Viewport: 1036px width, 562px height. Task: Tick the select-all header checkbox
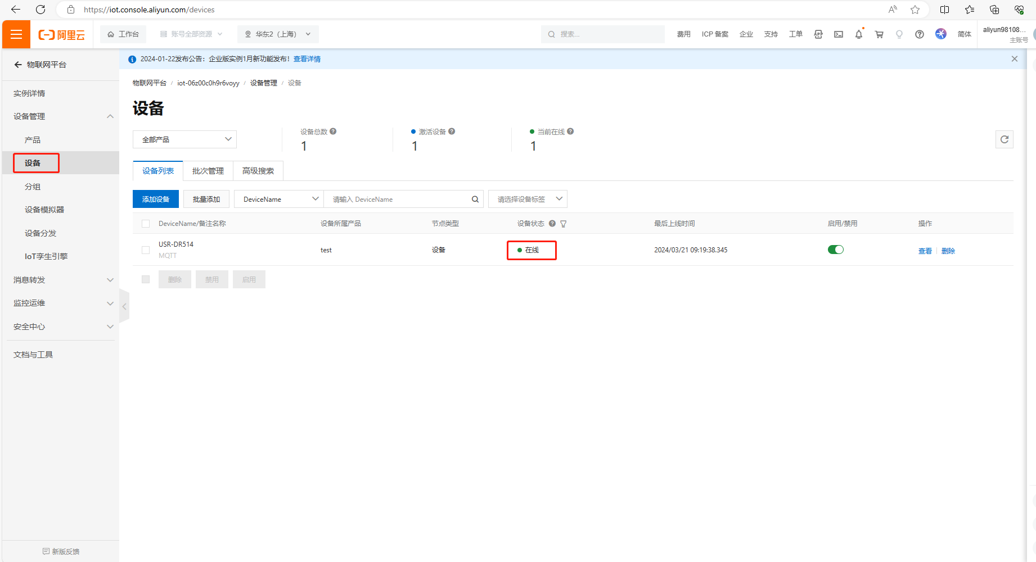pos(146,224)
